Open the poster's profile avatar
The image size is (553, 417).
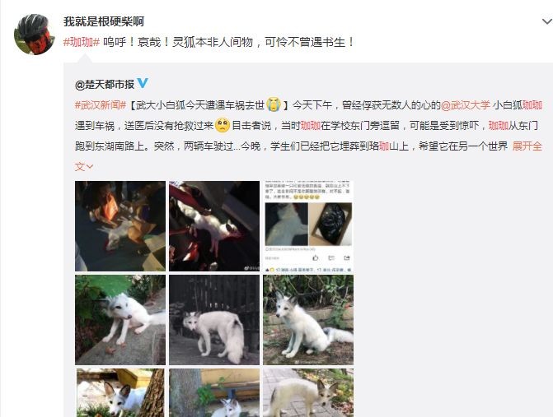[34, 35]
